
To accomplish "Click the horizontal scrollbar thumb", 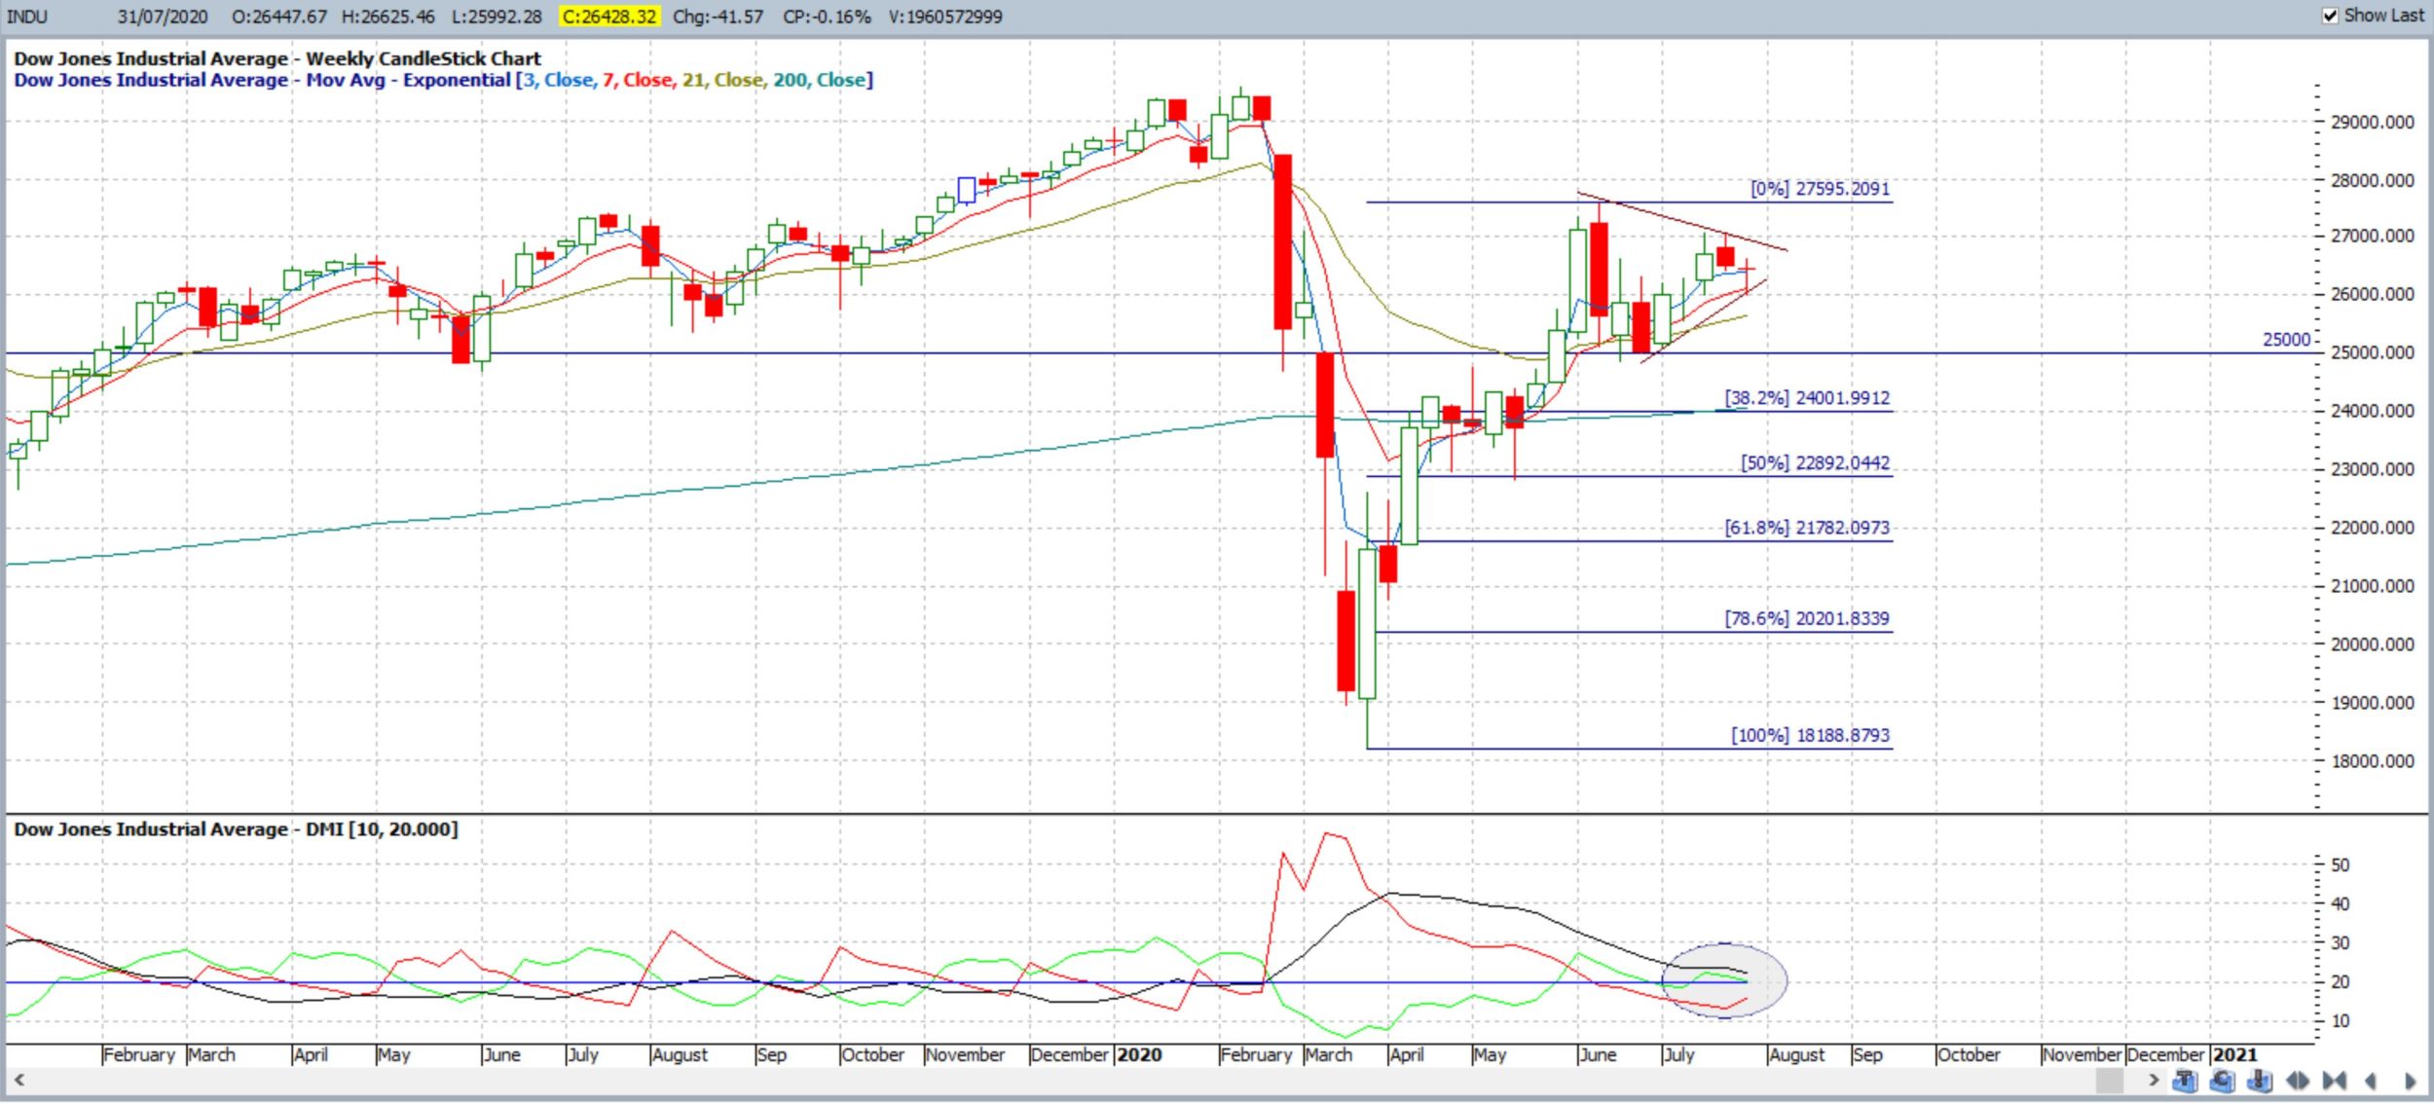I will tap(2110, 1080).
